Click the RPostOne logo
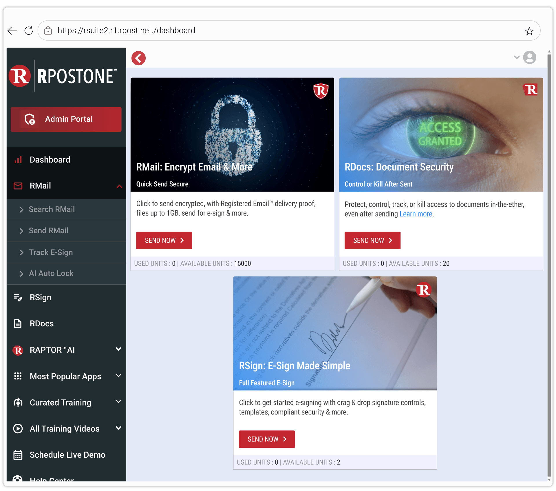The width and height of the screenshot is (556, 491). point(63,76)
